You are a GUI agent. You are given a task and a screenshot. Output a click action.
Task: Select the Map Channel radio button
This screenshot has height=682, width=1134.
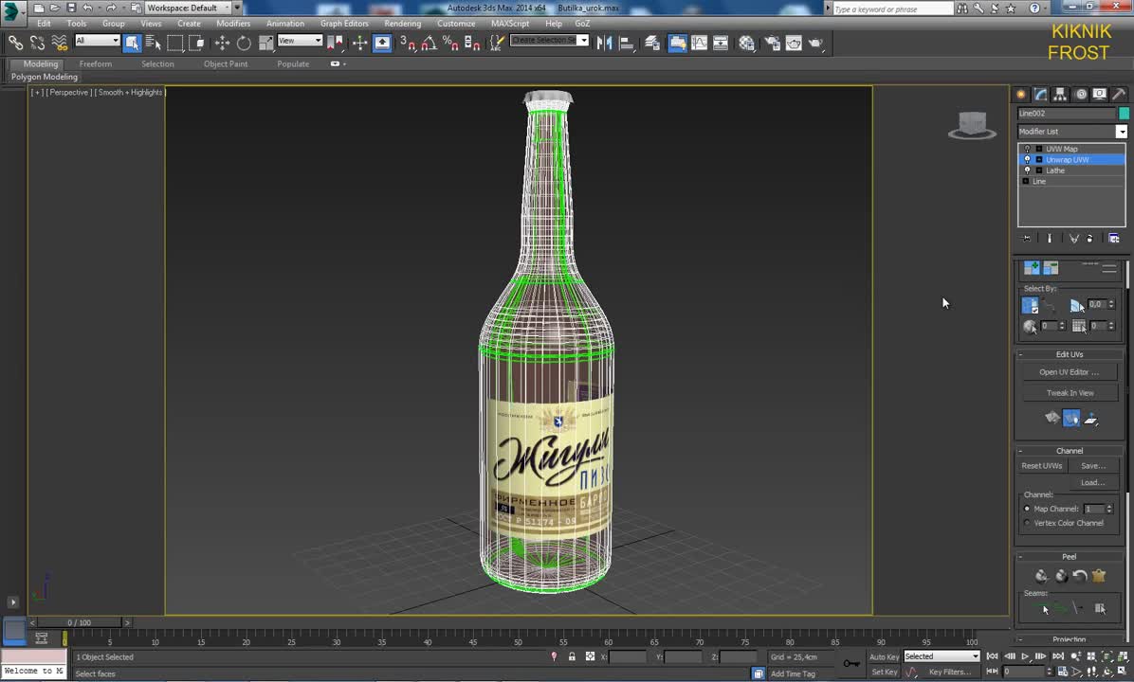click(x=1027, y=509)
